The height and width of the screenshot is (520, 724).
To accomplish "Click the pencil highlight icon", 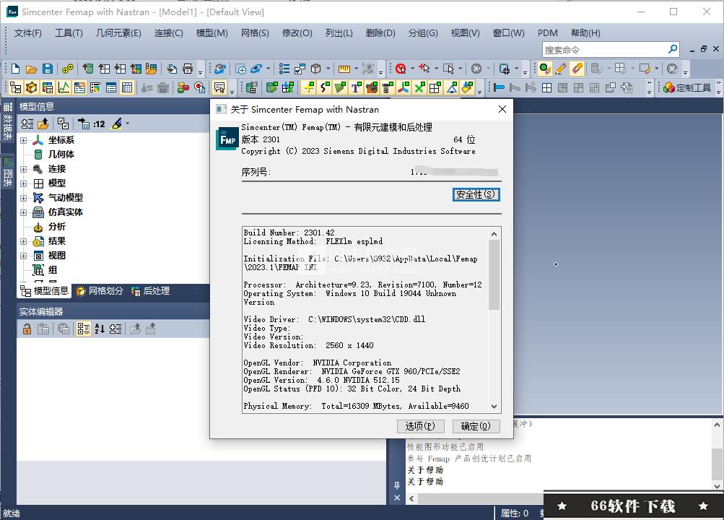I will pyautogui.click(x=561, y=69).
